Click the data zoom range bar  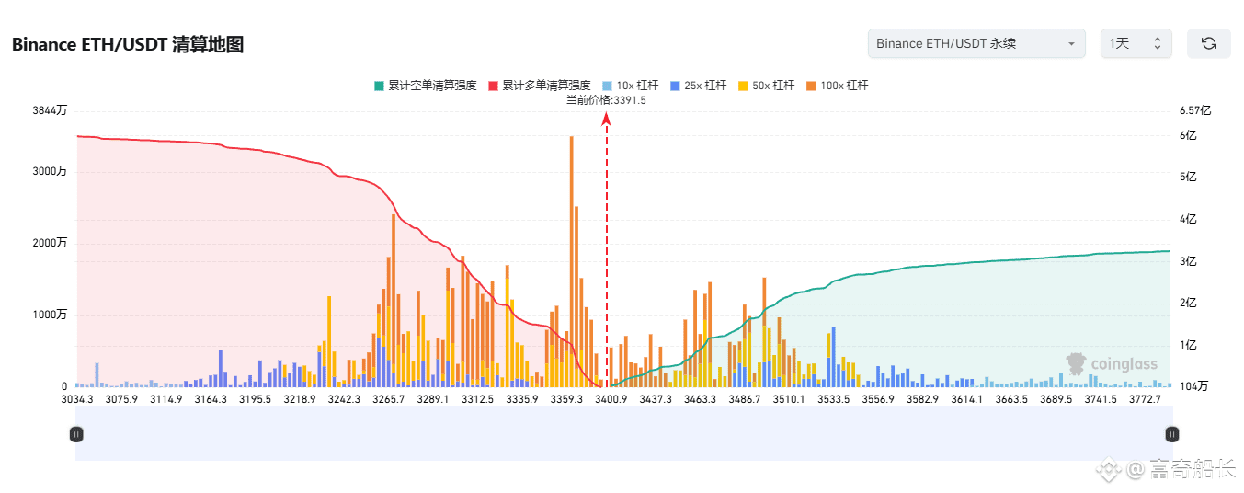pos(623,434)
